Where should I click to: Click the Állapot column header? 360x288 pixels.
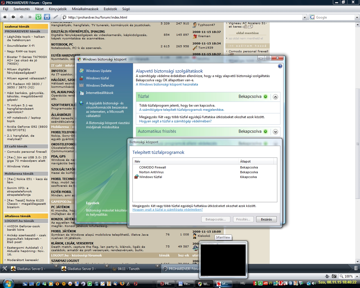click(256, 161)
